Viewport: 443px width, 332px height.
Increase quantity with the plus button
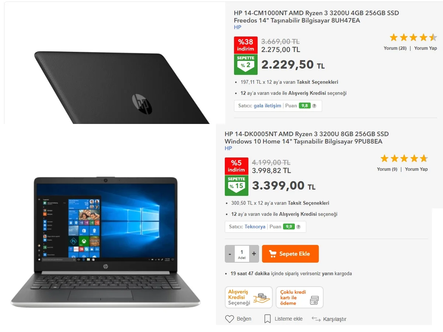[x=254, y=254]
